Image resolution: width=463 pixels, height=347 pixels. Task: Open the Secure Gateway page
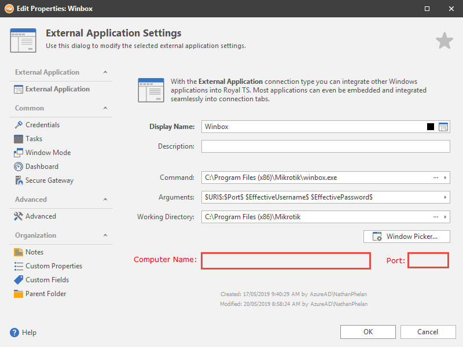(x=49, y=180)
